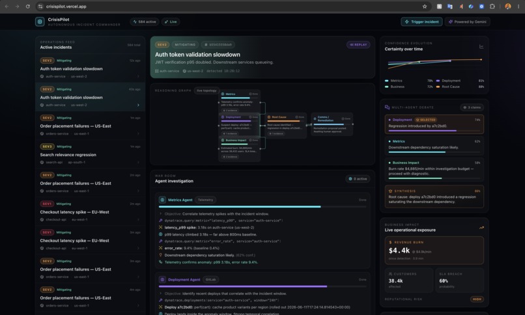
Task: Click the GitLab tag beside Deployment Agent
Action: [210, 280]
